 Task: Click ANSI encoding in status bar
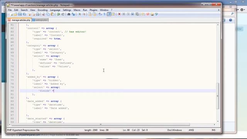[191, 130]
